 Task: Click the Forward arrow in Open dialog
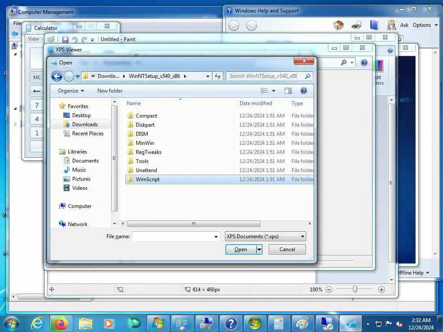pyautogui.click(x=69, y=76)
